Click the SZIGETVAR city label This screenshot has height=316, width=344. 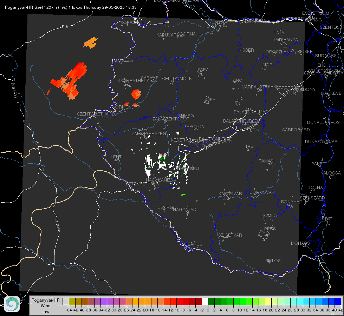click(x=230, y=235)
